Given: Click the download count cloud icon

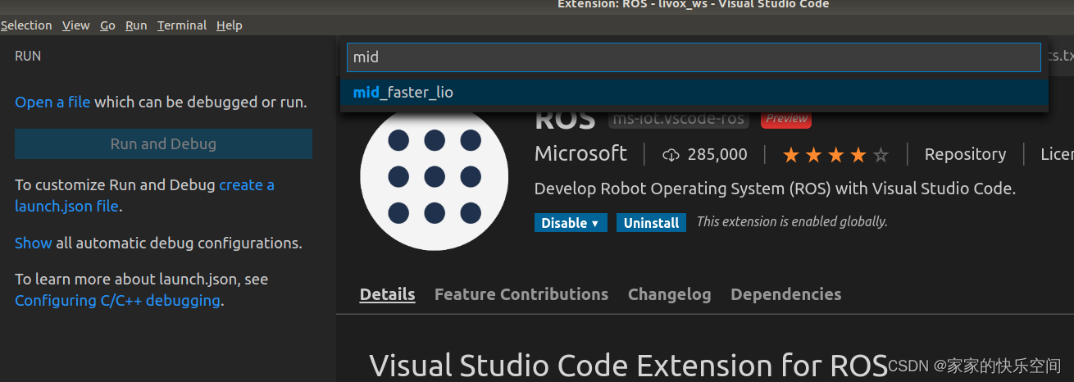Looking at the screenshot, I should [x=671, y=154].
